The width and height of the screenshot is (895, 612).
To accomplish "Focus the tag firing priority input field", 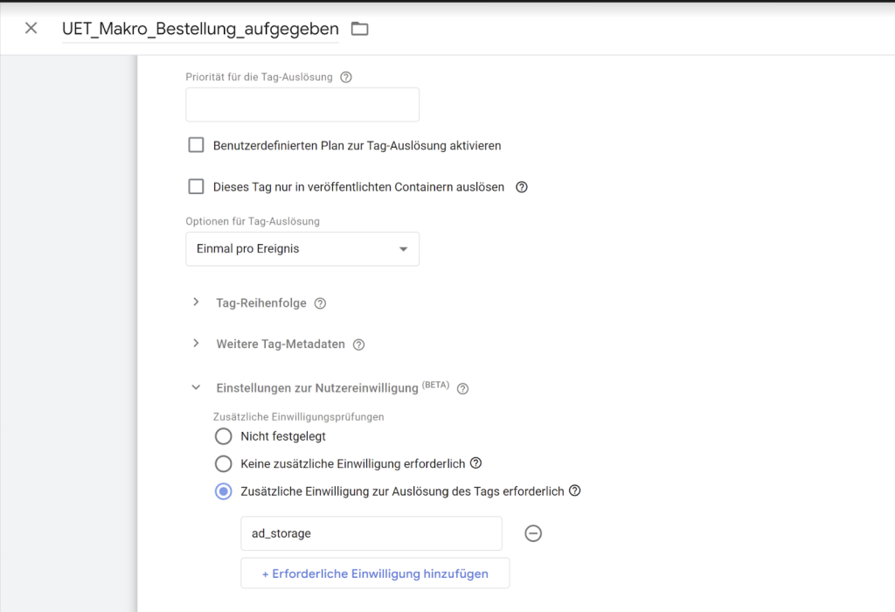I will 302,104.
